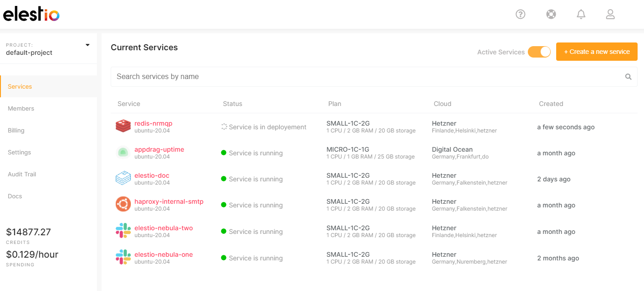Expand the project selector dropdown arrow
644x291 pixels.
click(x=87, y=45)
